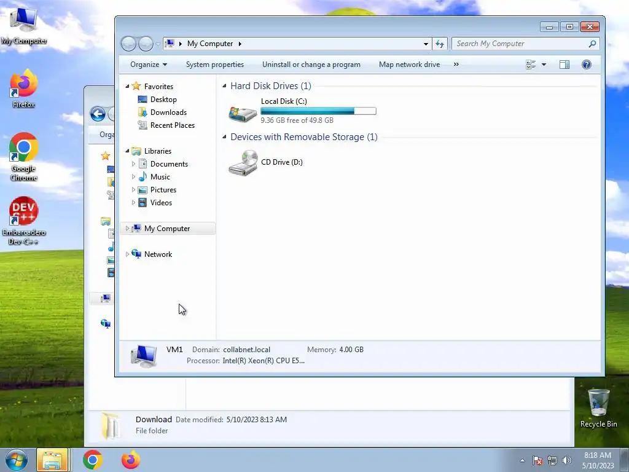Toggle the preview pane icon
Viewport: 629px width, 472px height.
[565, 65]
